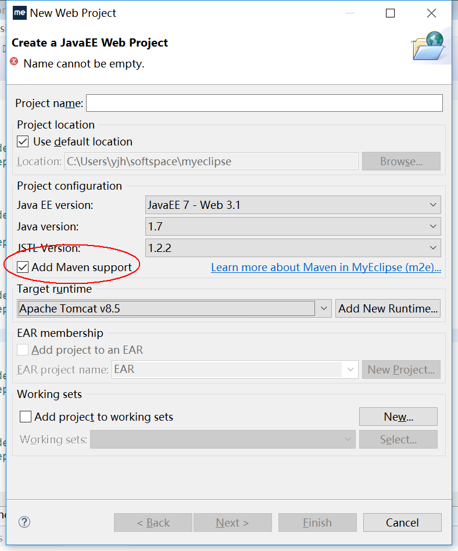Click the 'Working sets' group title

(x=49, y=394)
